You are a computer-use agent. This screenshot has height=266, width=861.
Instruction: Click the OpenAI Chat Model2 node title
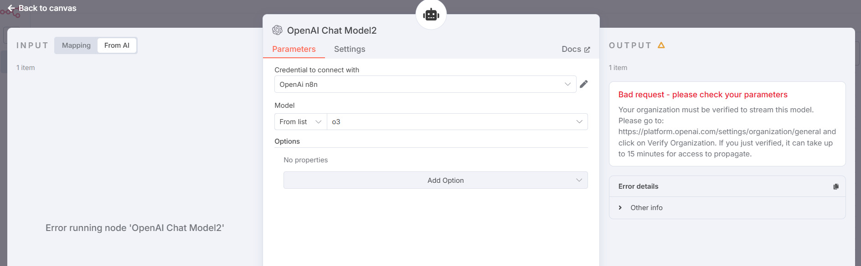pos(332,30)
